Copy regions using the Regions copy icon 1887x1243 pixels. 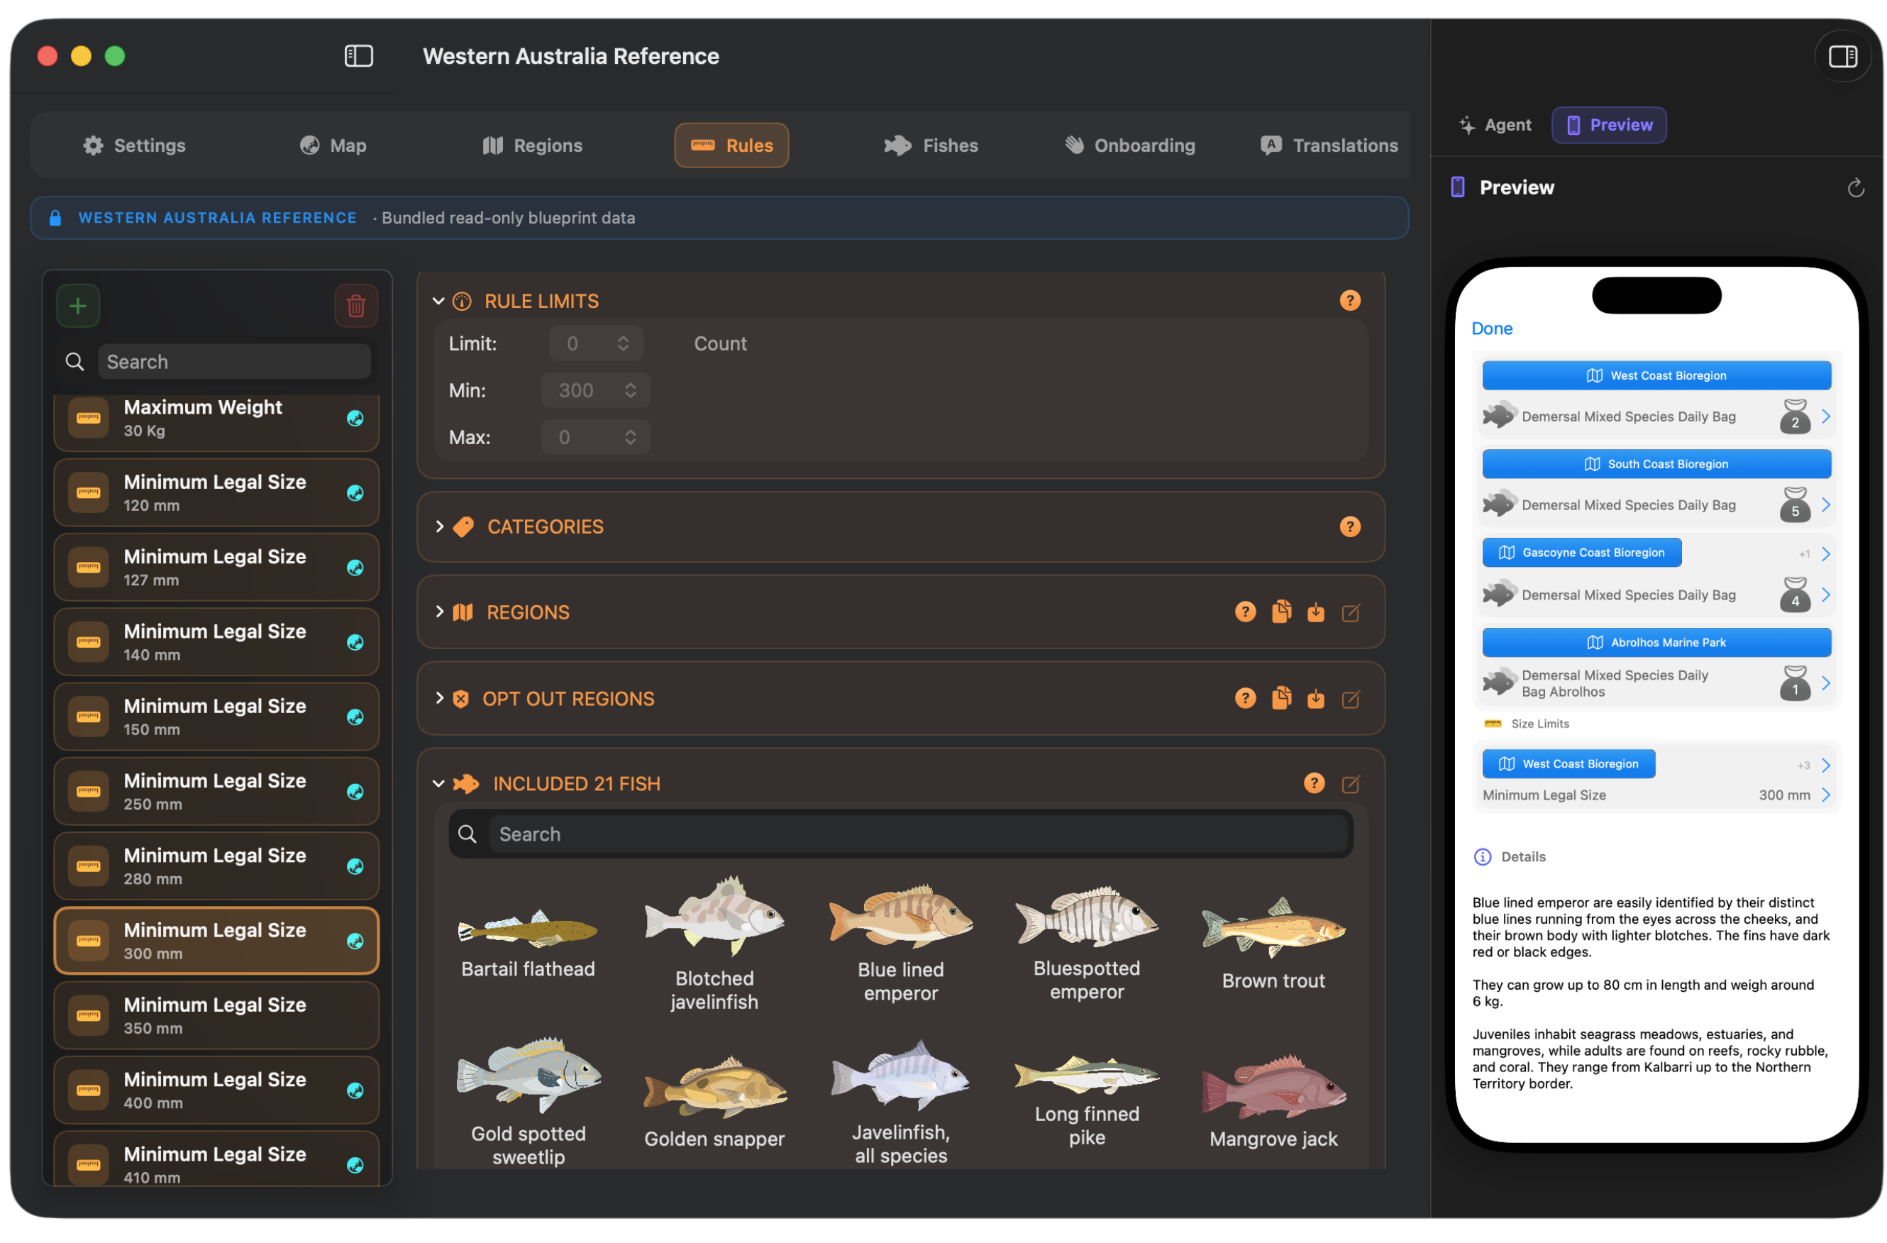coord(1280,612)
